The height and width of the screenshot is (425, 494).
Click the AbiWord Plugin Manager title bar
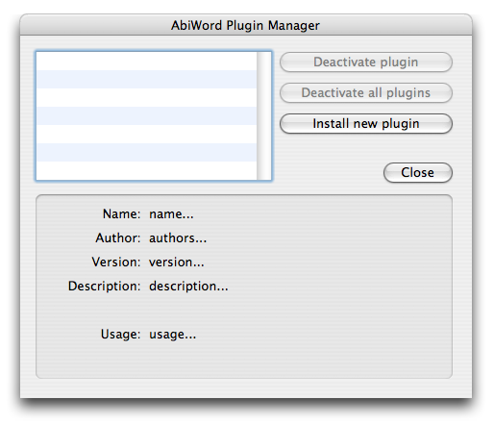click(246, 25)
